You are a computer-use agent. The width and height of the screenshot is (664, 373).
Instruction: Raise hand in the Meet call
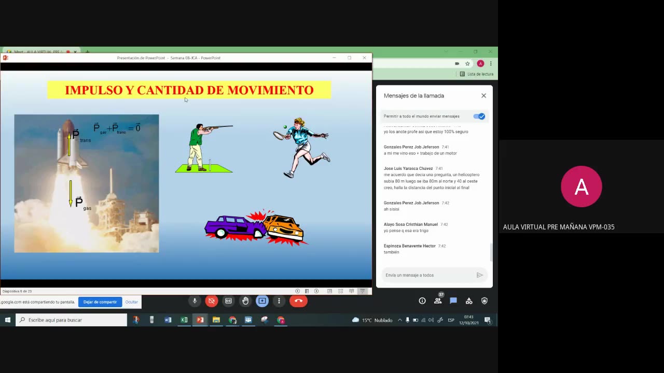pos(245,301)
